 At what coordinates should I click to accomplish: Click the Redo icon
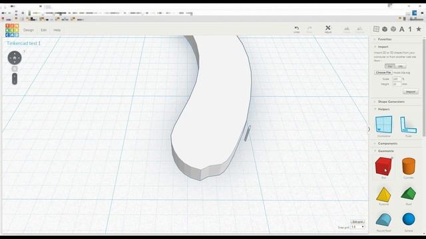(x=310, y=29)
